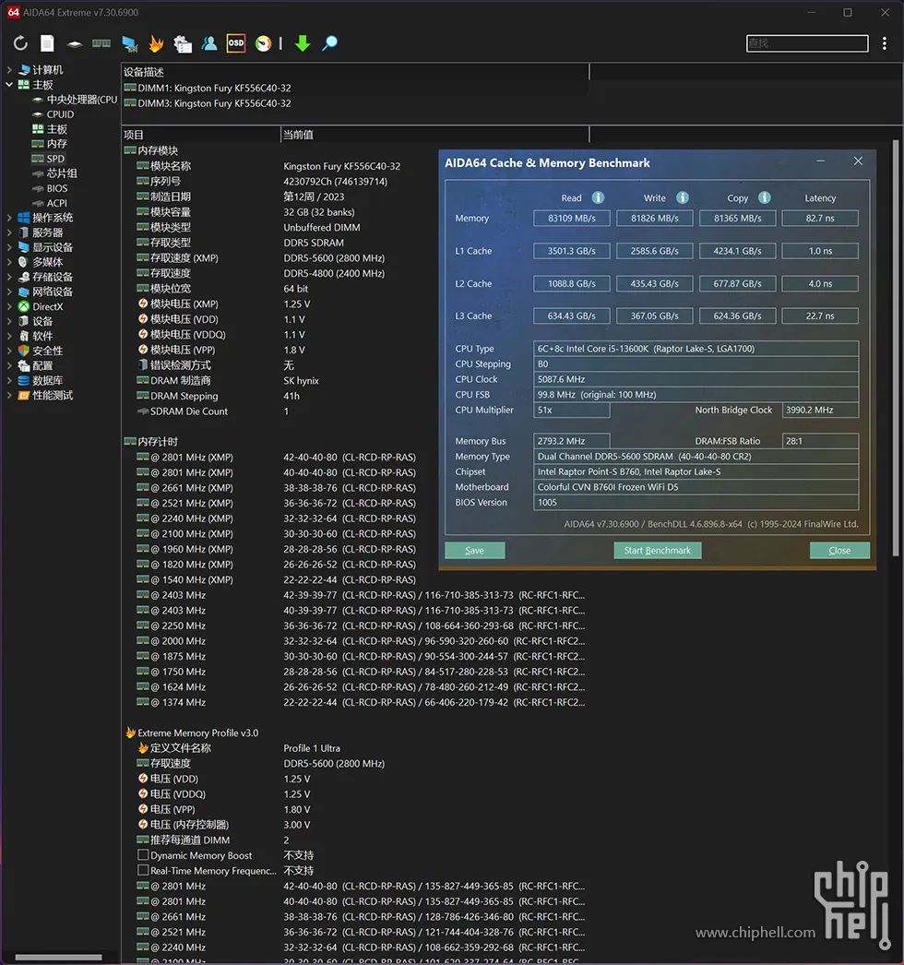Click the monitor icon for 显示设备

point(24,247)
